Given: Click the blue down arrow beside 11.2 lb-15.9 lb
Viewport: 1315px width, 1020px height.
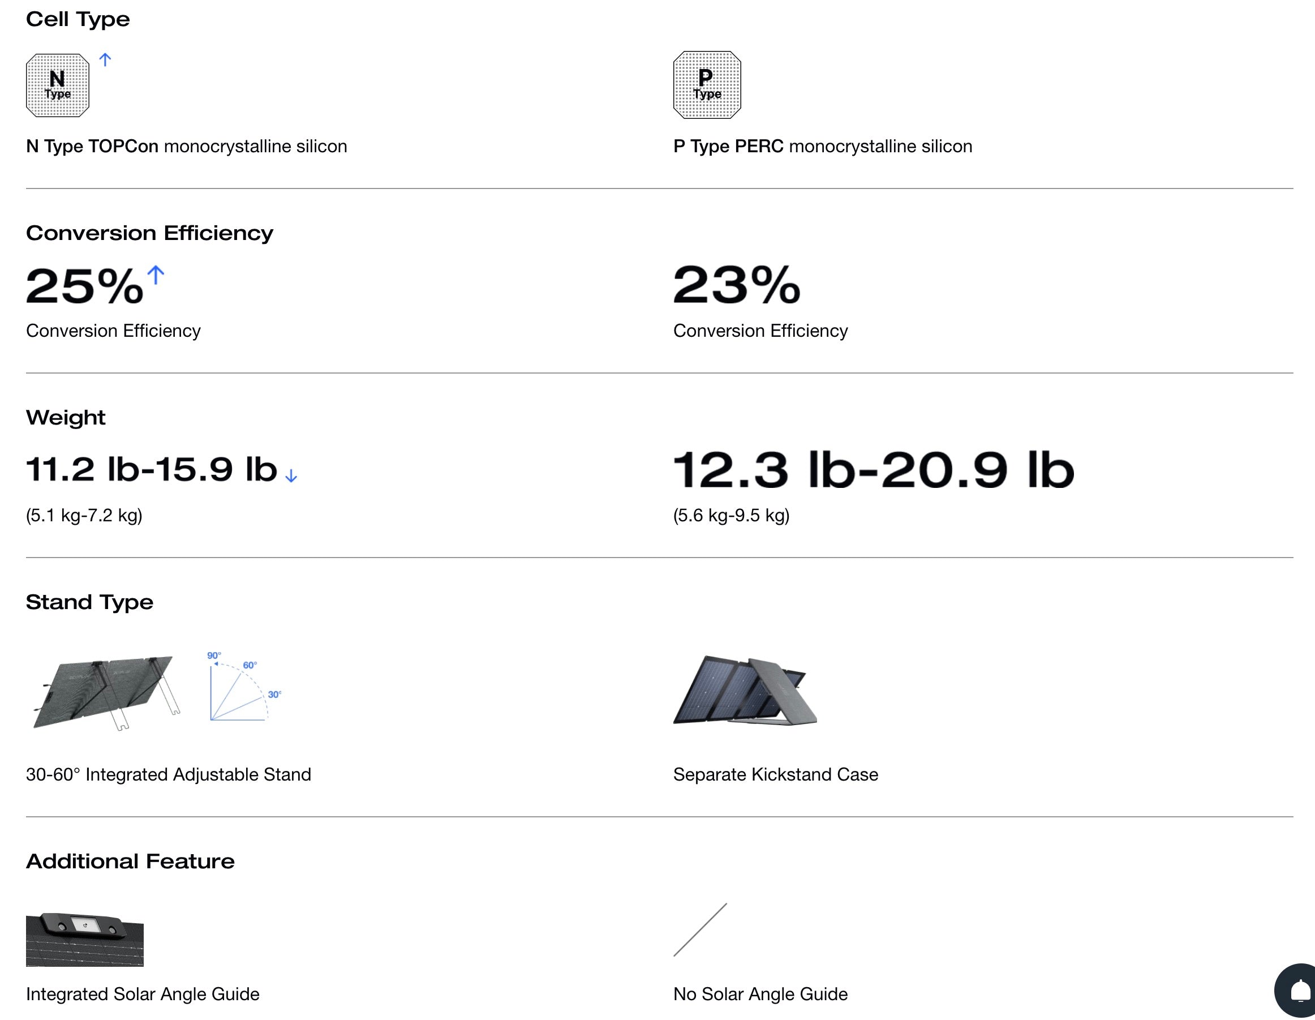Looking at the screenshot, I should click(291, 476).
